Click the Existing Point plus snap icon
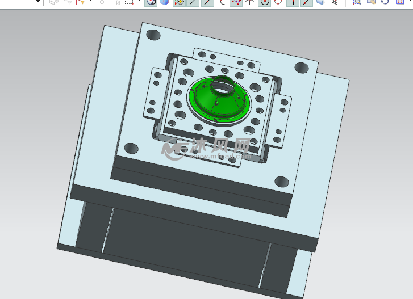Viewport: 413px width, 299px height. tap(293, 2)
